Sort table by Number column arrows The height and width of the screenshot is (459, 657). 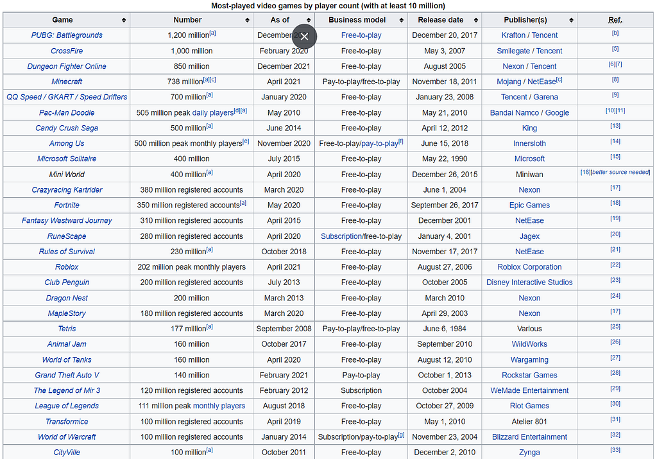[247, 20]
